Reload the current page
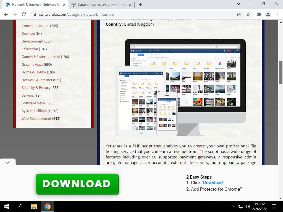Viewport: 283px width, 212px height. coord(24,14)
